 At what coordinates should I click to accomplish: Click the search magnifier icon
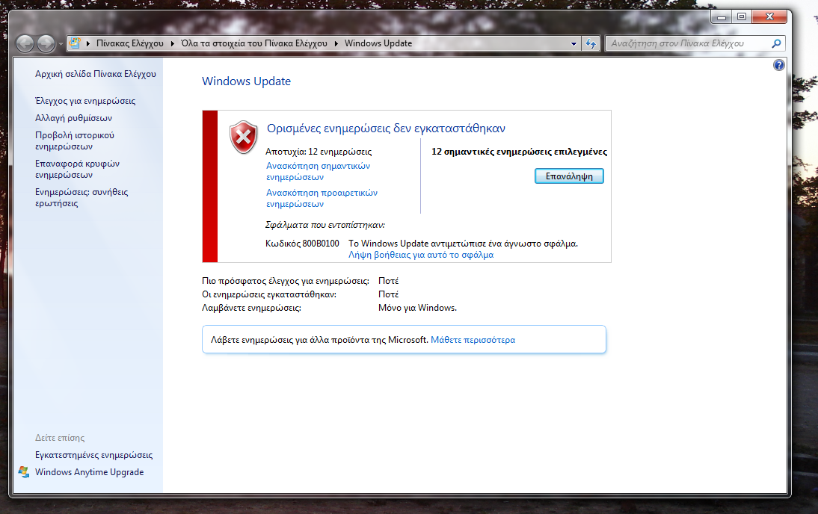tap(776, 44)
